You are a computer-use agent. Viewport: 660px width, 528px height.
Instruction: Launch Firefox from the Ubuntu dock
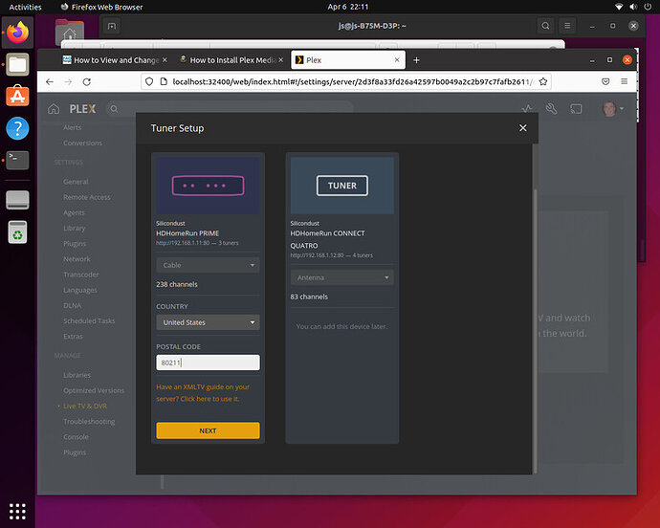click(x=17, y=33)
